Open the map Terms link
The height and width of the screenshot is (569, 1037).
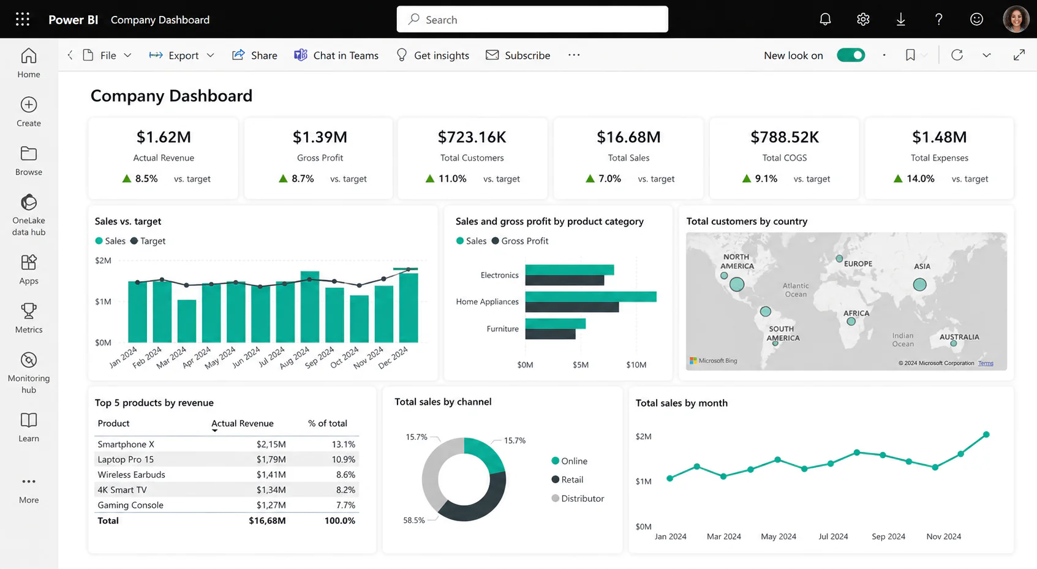(986, 363)
